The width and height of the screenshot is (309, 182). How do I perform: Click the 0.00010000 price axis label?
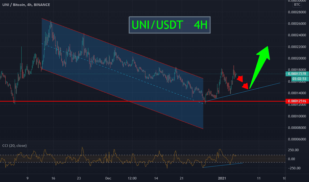click(x=297, y=116)
